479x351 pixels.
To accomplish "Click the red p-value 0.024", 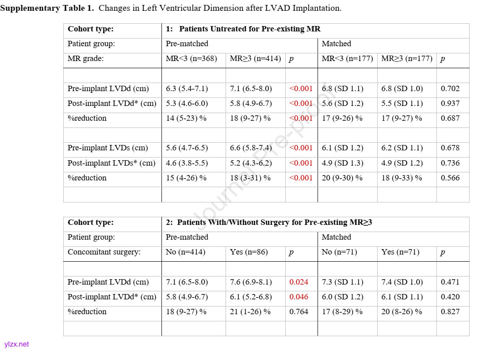I will [x=299, y=282].
